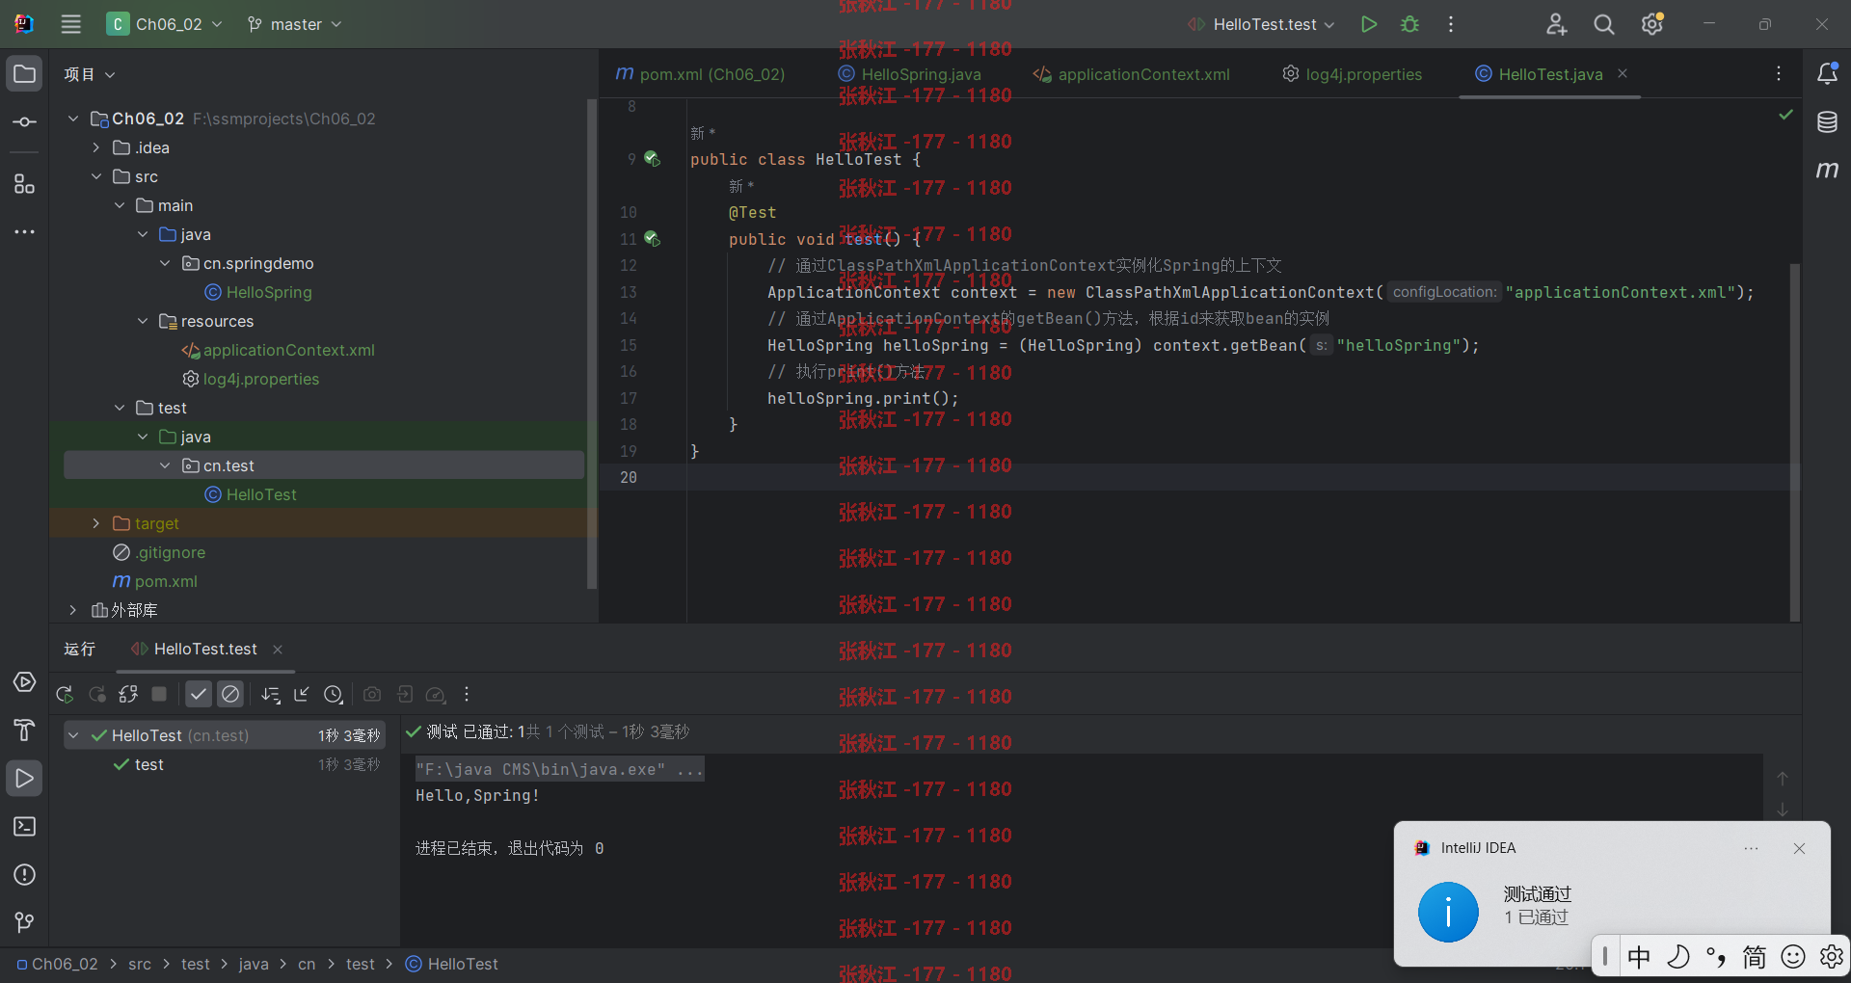Select applicationContext.xml in project tree

click(x=278, y=350)
